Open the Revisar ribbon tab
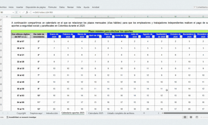Viewport: 208px width, 125px height. coord(70,7)
